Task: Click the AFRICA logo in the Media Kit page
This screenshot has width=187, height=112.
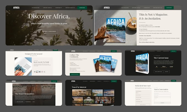Action: pos(132,81)
